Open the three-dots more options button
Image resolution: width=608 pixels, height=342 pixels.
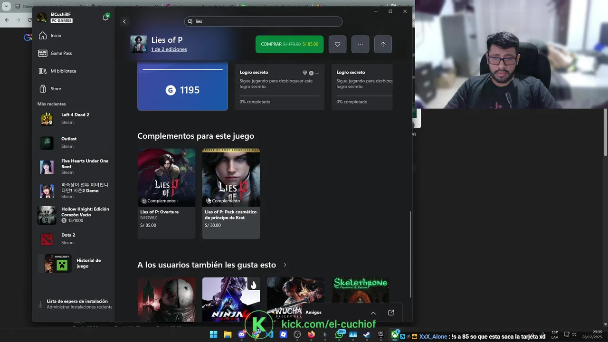click(x=360, y=44)
